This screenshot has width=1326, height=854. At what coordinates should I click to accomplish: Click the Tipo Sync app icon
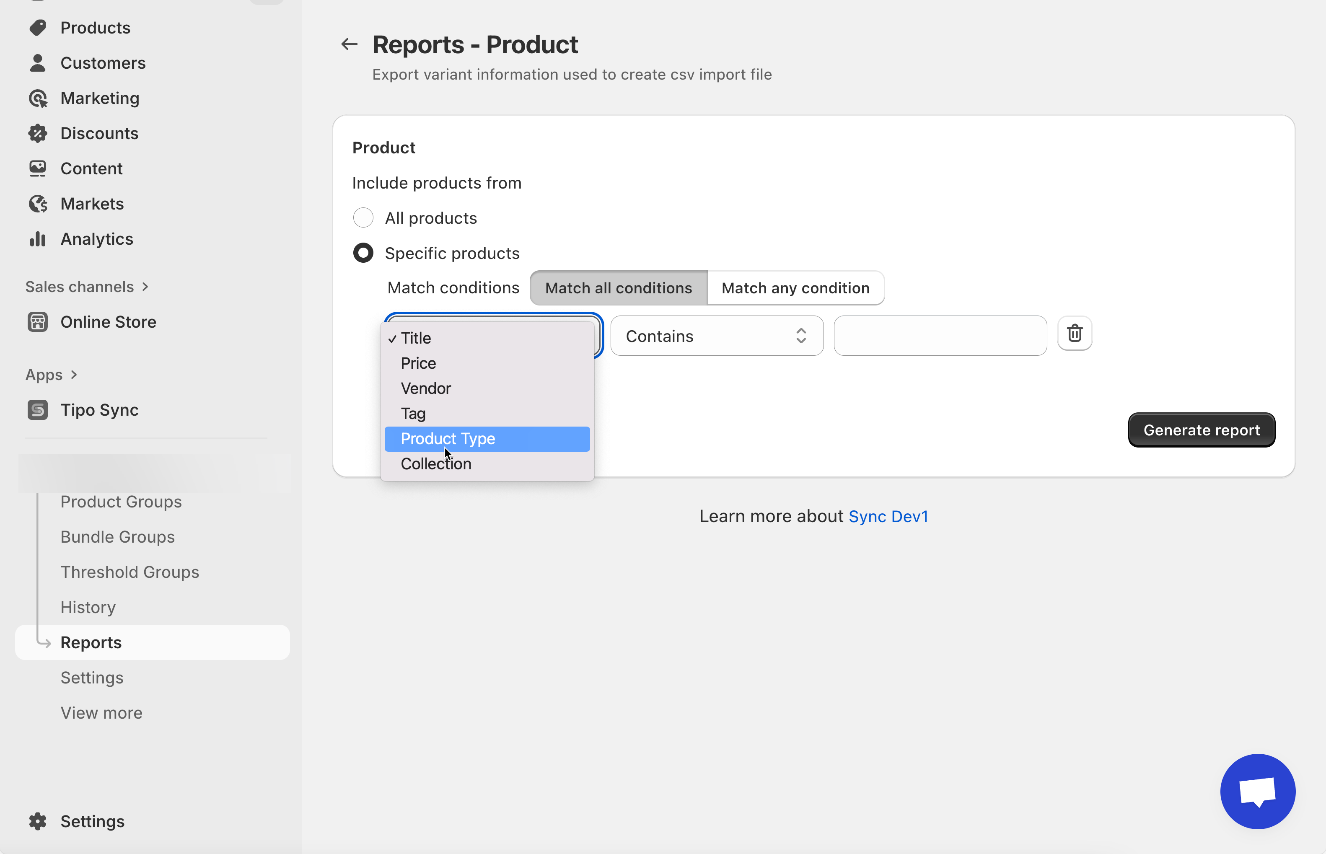38,410
